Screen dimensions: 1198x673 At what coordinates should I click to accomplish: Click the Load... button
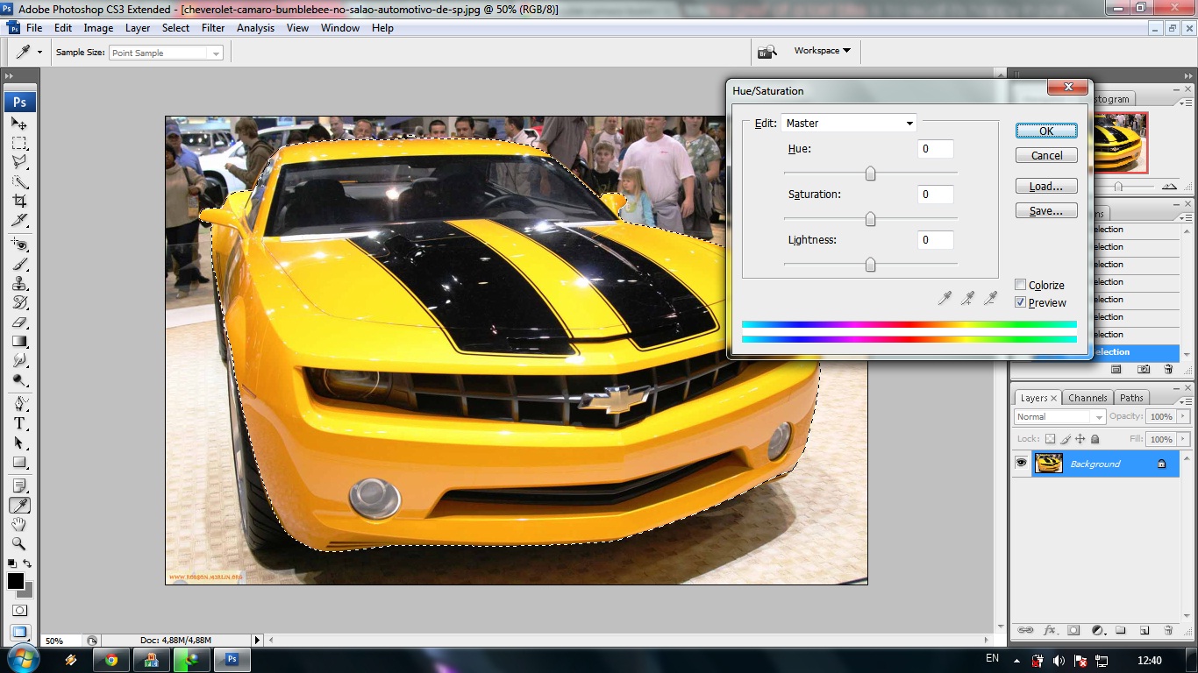(1046, 187)
